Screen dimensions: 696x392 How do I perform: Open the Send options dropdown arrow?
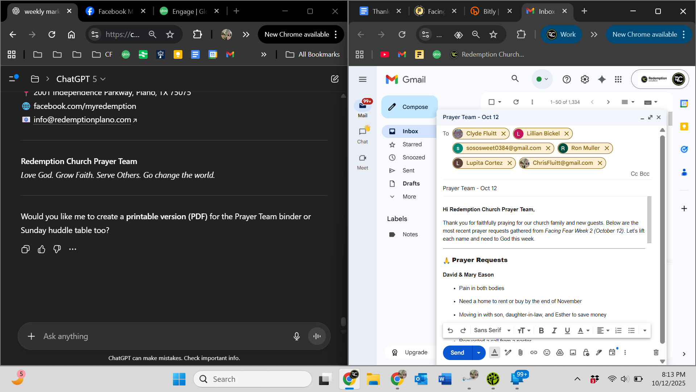coord(478,353)
